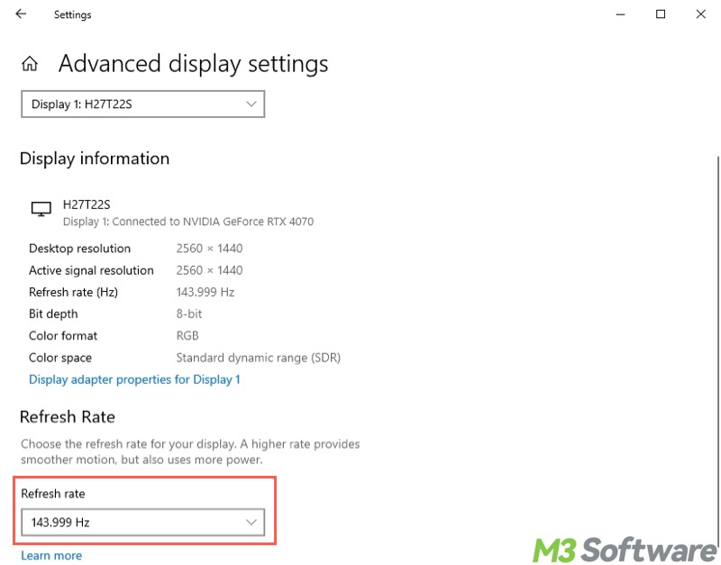This screenshot has width=721, height=565.
Task: Click the Refresh rate label above dropdown
Action: click(x=53, y=494)
